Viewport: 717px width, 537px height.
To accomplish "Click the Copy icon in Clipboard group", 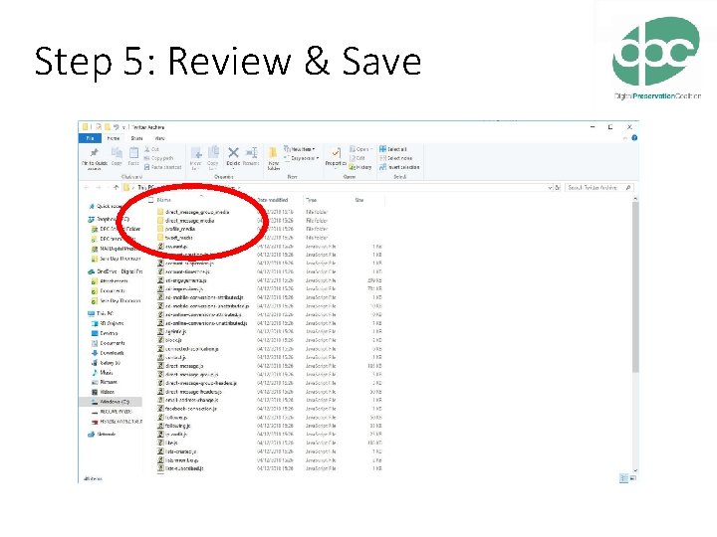I will click(117, 152).
